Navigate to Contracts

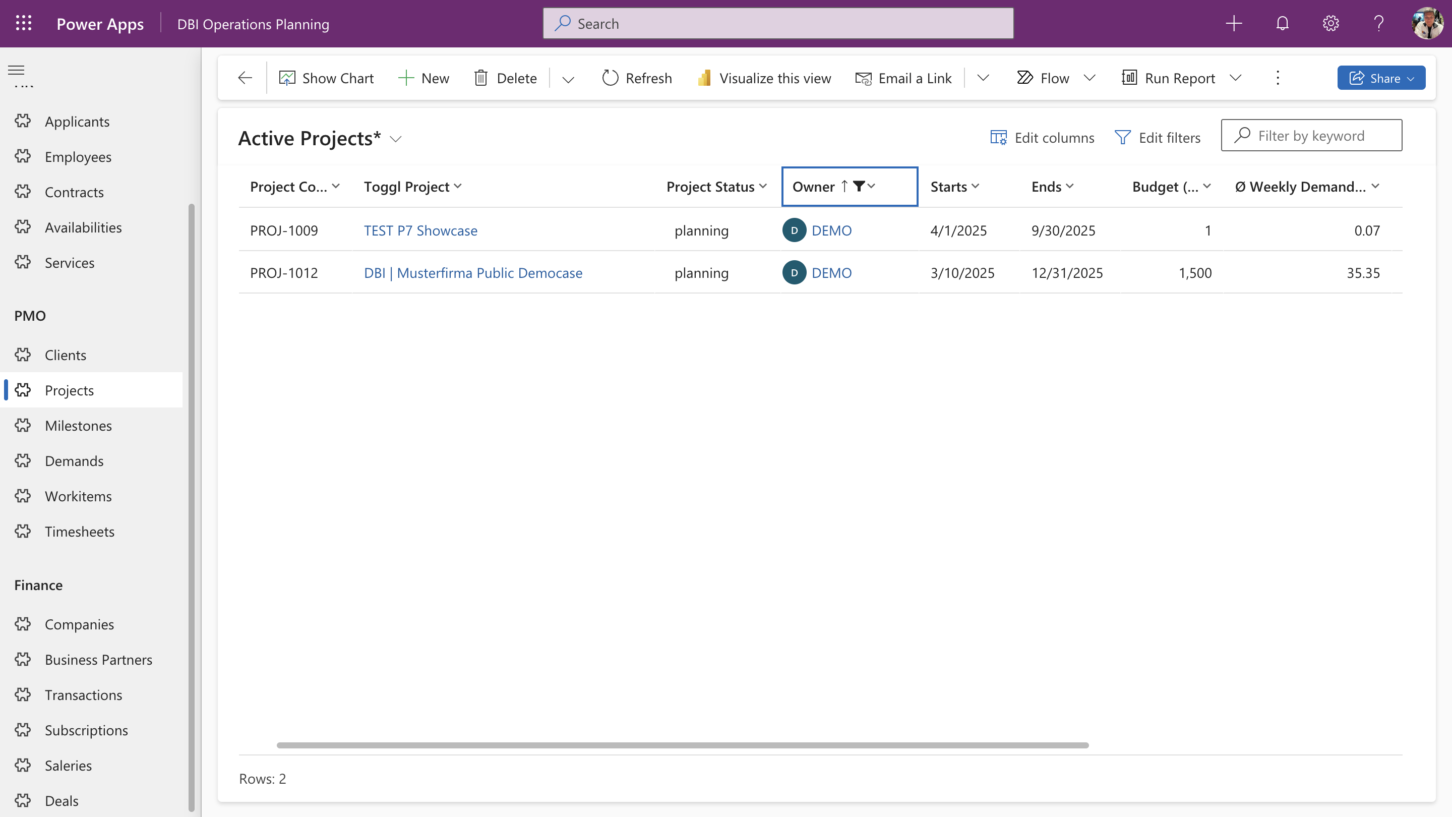pos(91,192)
